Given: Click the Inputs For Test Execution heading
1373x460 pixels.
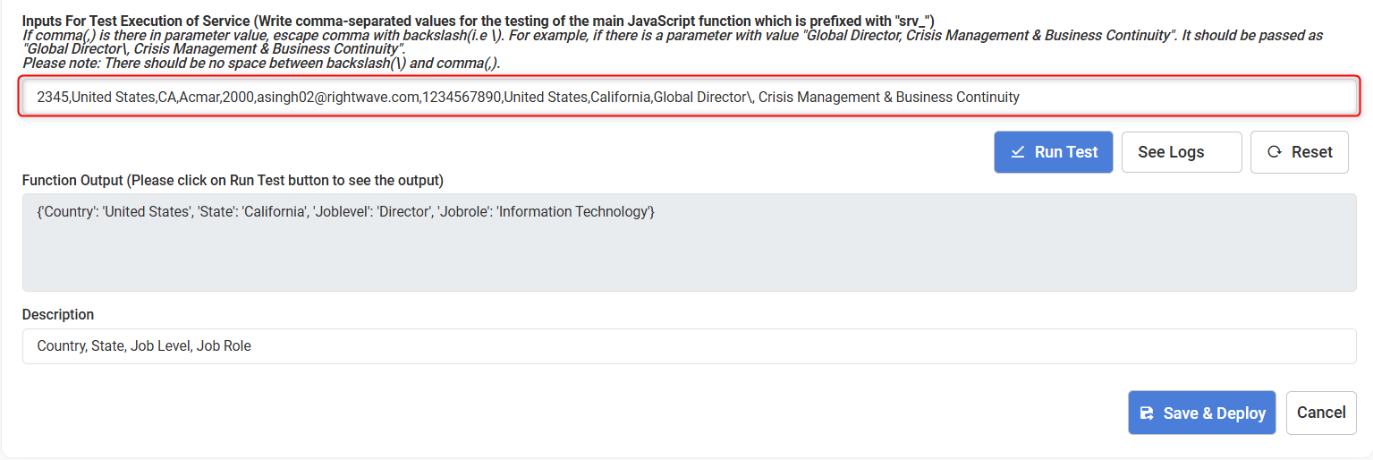Looking at the screenshot, I should point(479,21).
